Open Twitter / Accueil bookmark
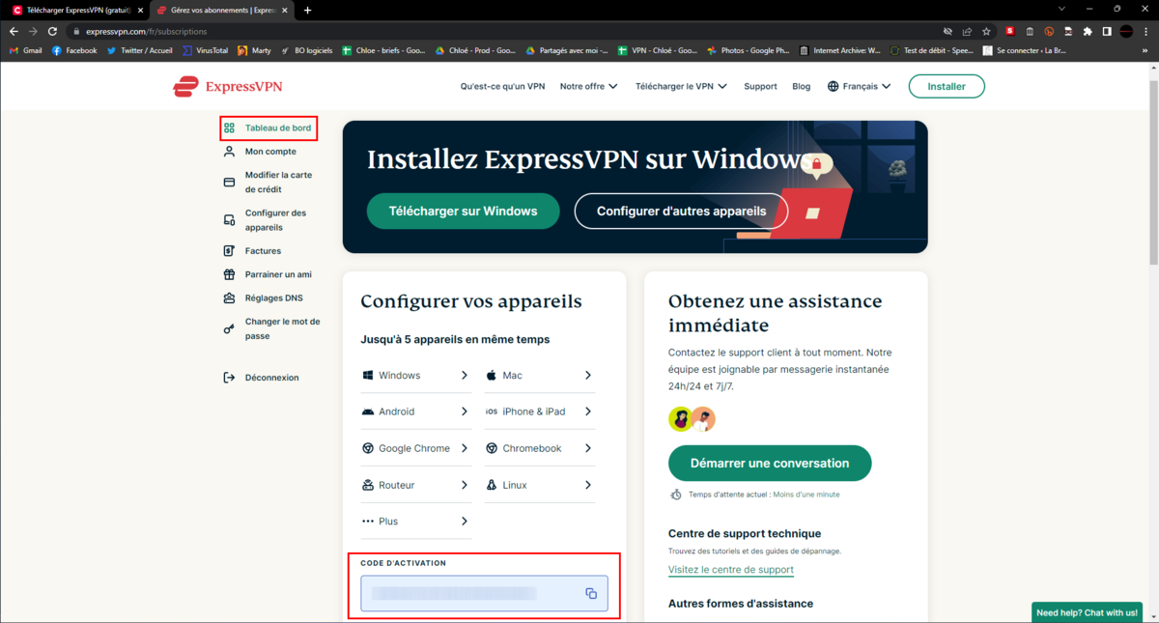 coord(139,50)
